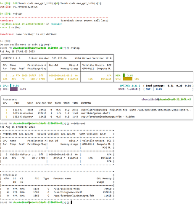Click the 'Load Average:' label
Viewport: 195px width, 210px height.
[155, 86]
